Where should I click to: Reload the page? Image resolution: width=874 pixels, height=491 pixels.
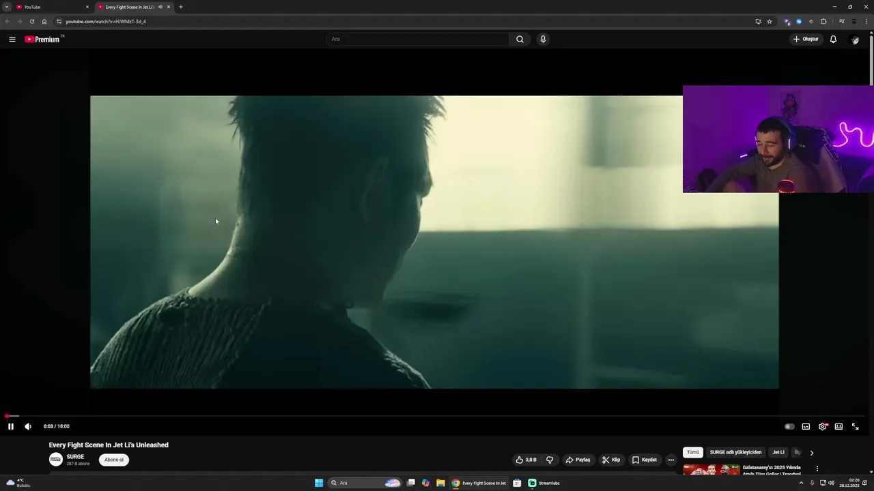(31, 21)
